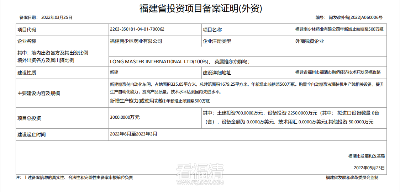Select the issue date 2022年05月23日

point(369,168)
